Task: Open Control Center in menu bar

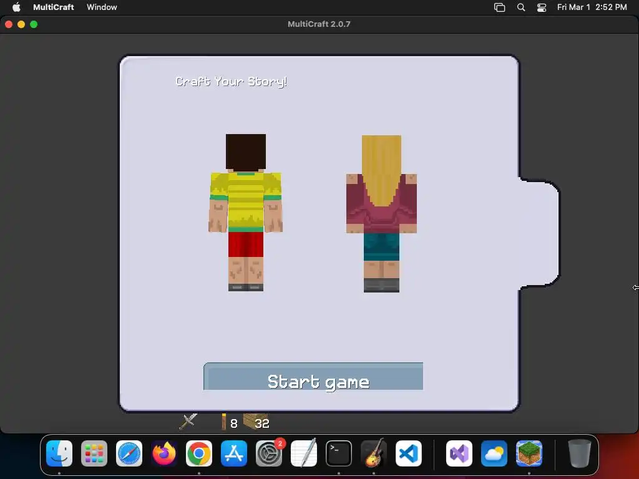Action: (x=542, y=7)
